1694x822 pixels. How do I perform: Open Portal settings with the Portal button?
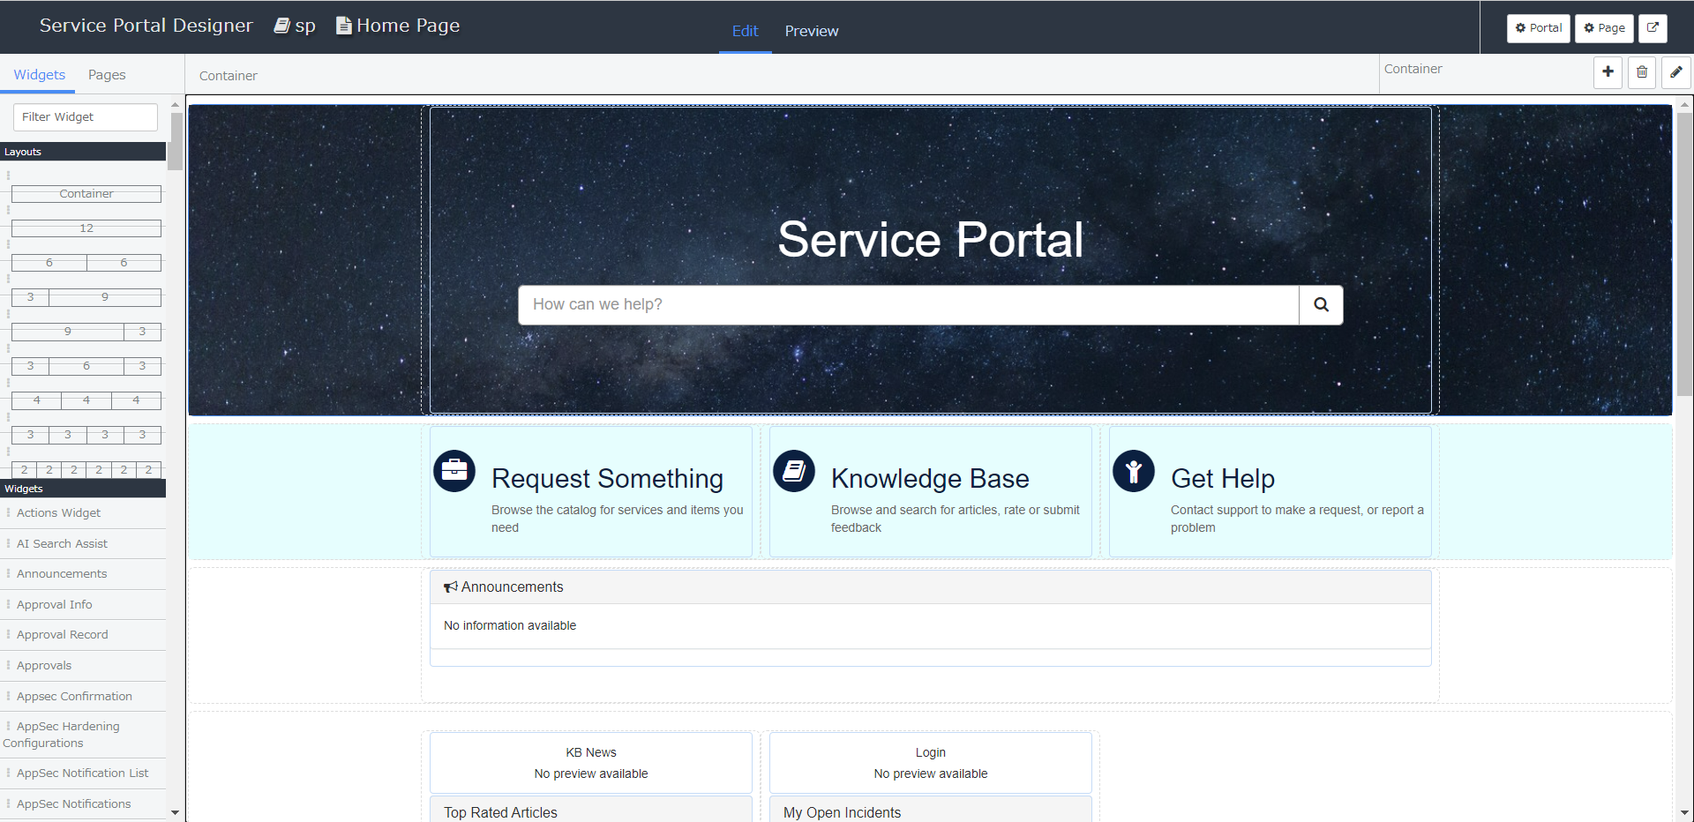coord(1538,27)
